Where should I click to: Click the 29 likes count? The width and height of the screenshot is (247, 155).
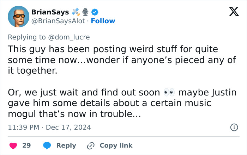click(26, 145)
